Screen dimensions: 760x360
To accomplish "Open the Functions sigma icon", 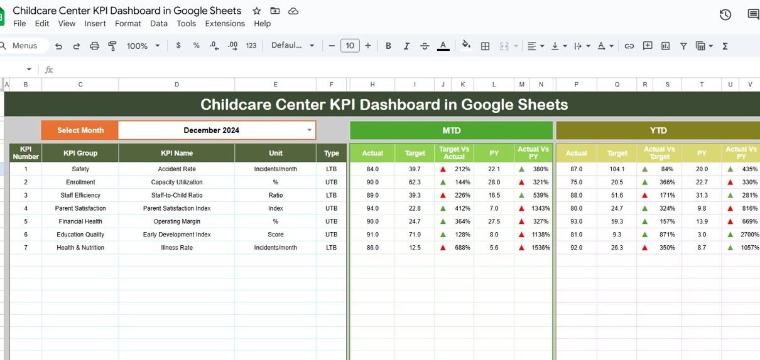I will pyautogui.click(x=725, y=46).
